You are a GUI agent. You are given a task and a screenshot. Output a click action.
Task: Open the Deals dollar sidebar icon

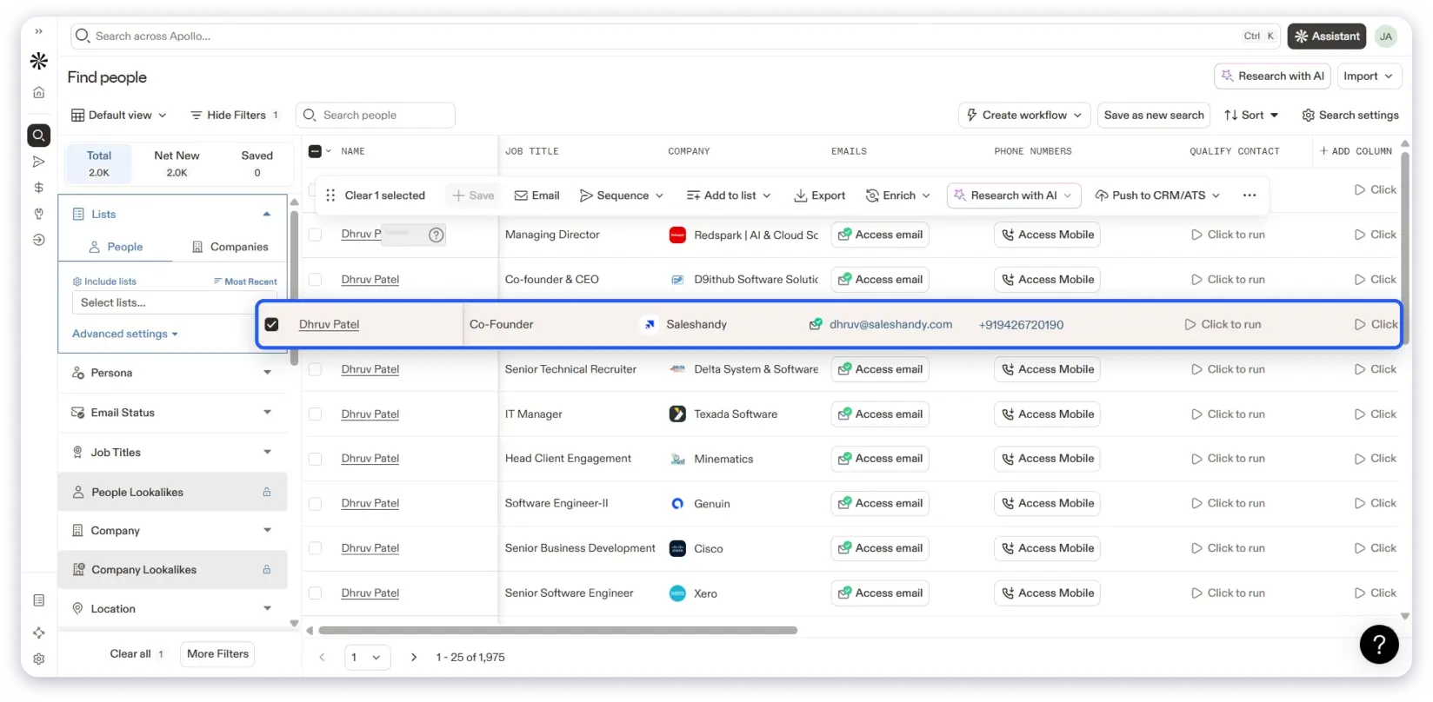[x=38, y=188]
